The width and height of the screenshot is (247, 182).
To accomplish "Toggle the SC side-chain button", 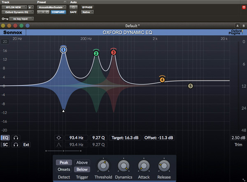I will pyautogui.click(x=5, y=145).
